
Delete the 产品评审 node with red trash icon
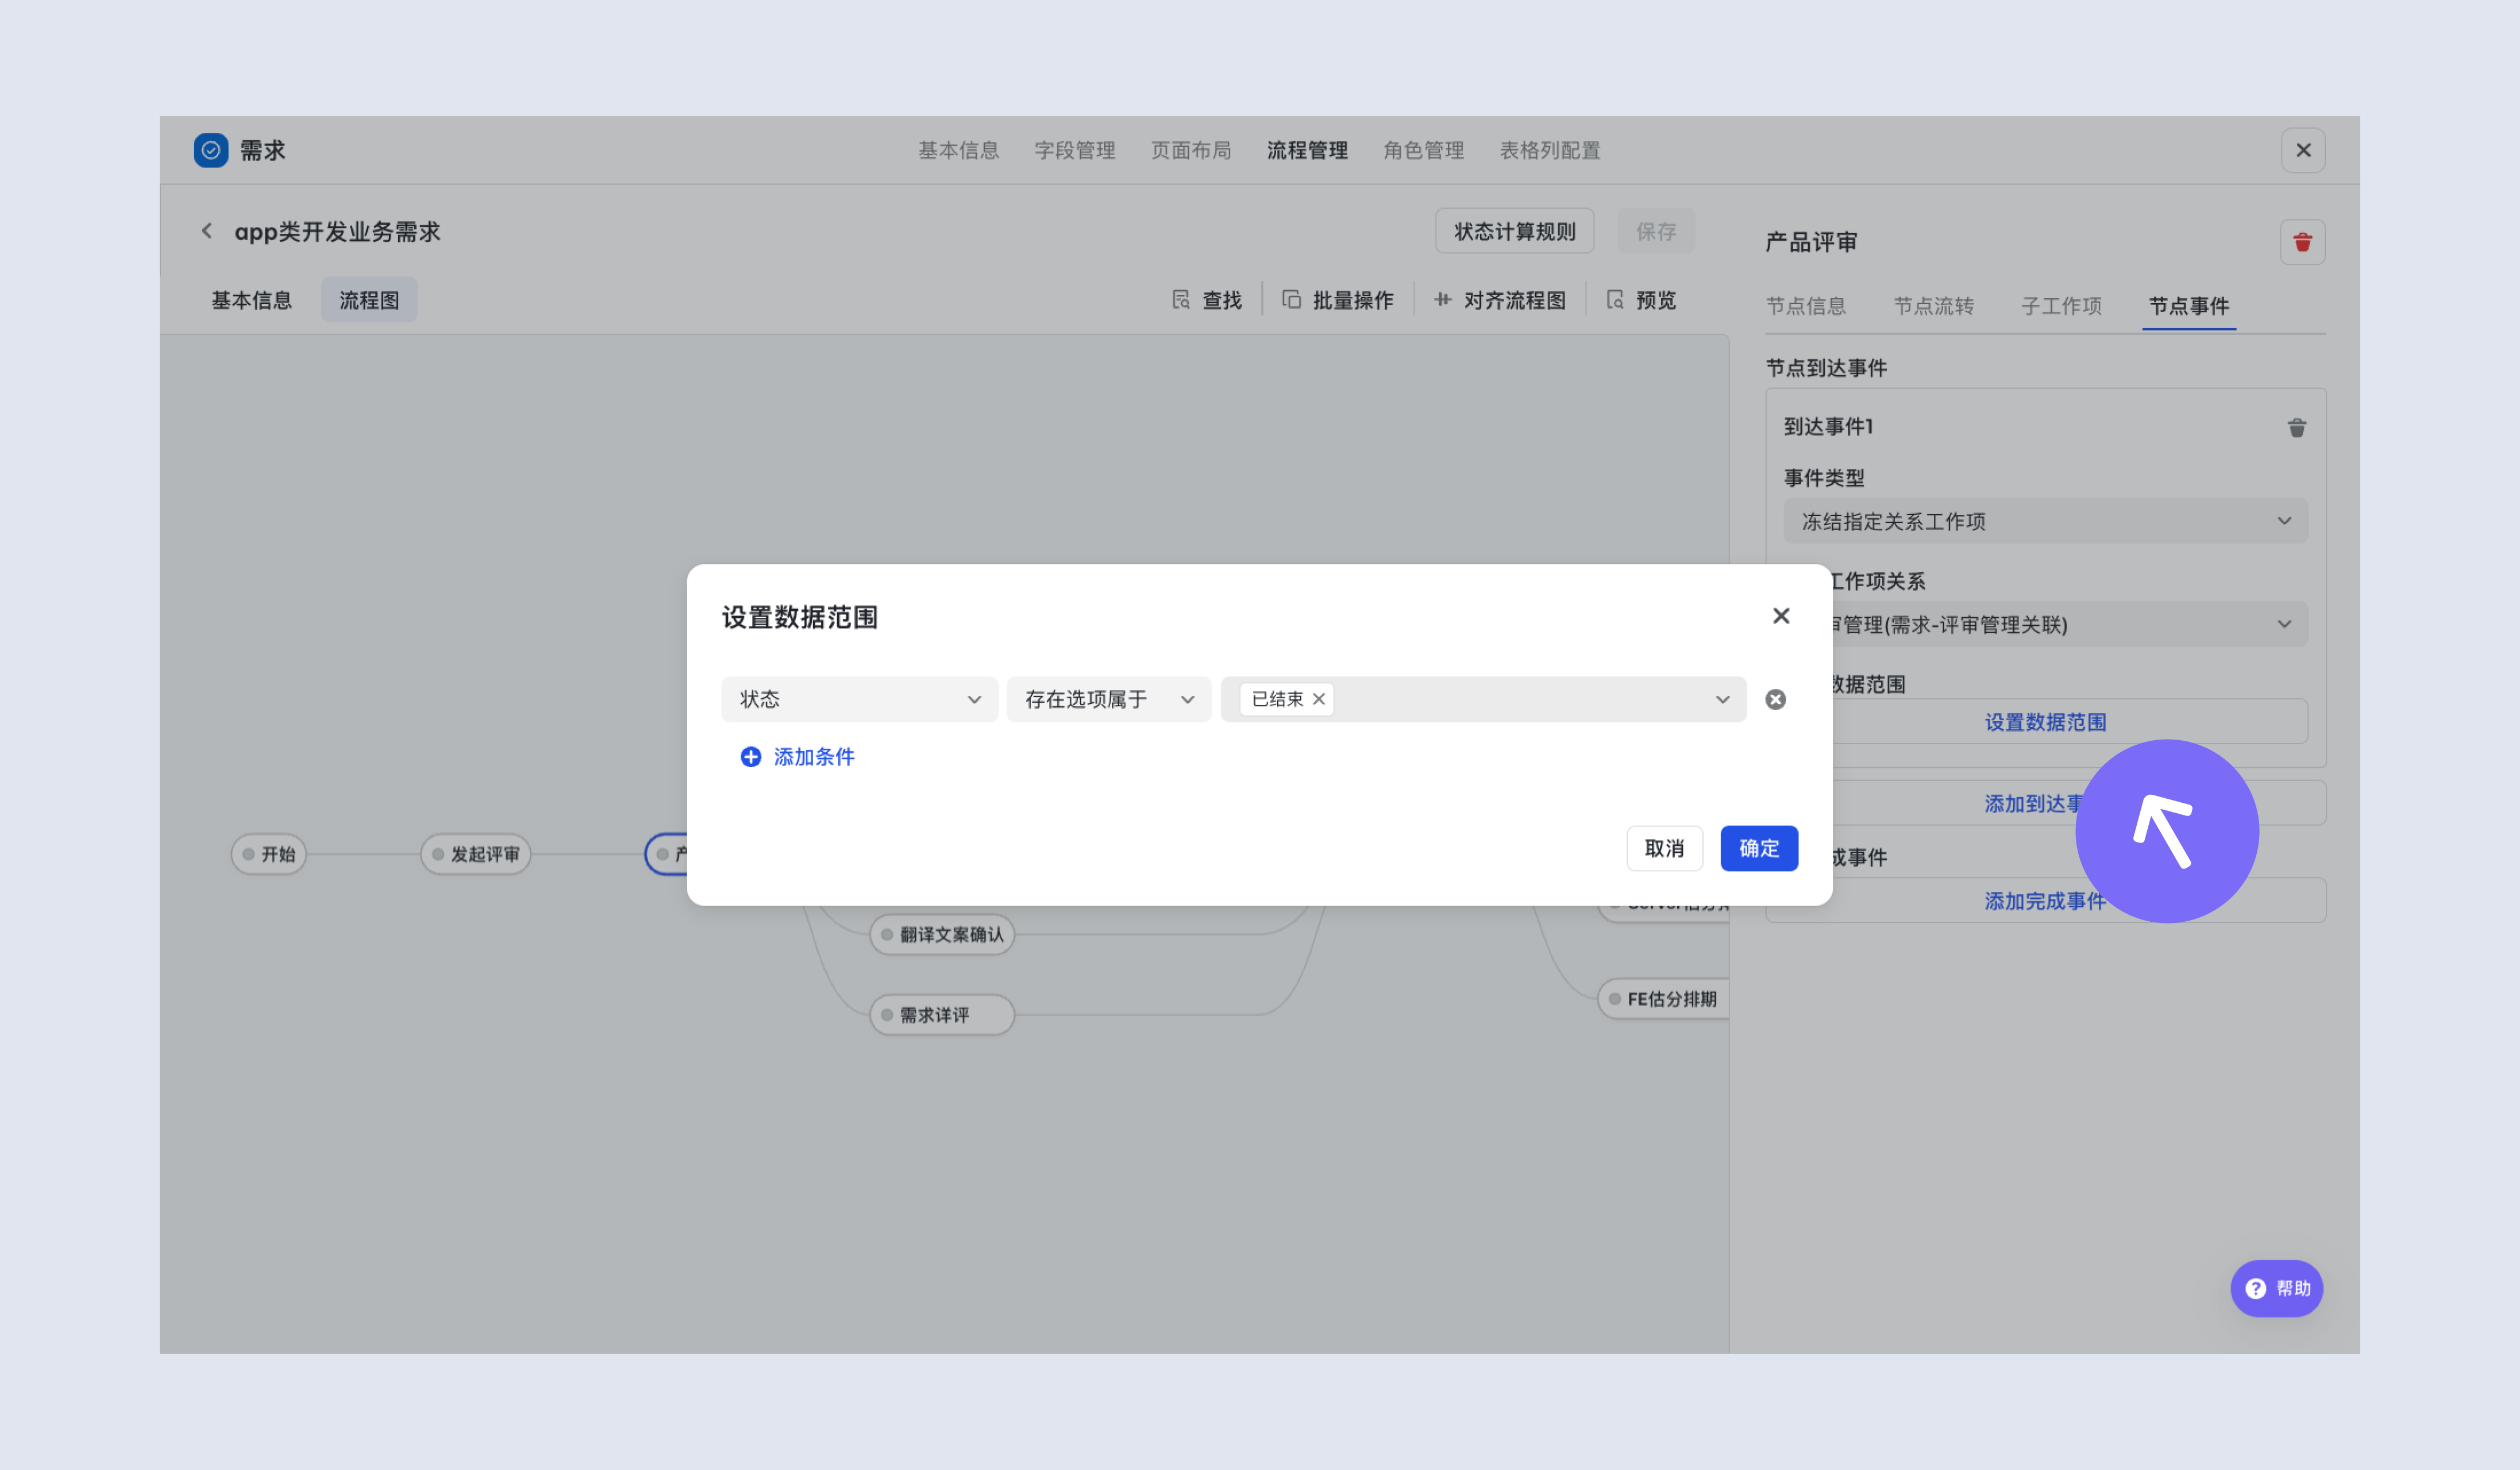pos(2302,242)
